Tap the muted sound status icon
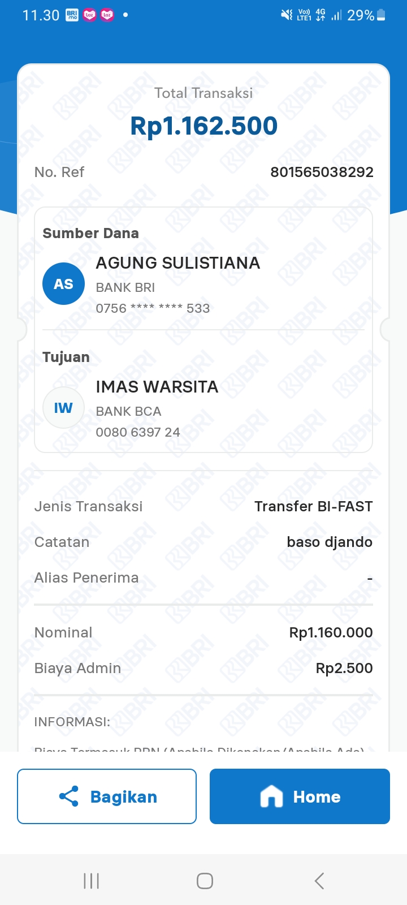 287,15
